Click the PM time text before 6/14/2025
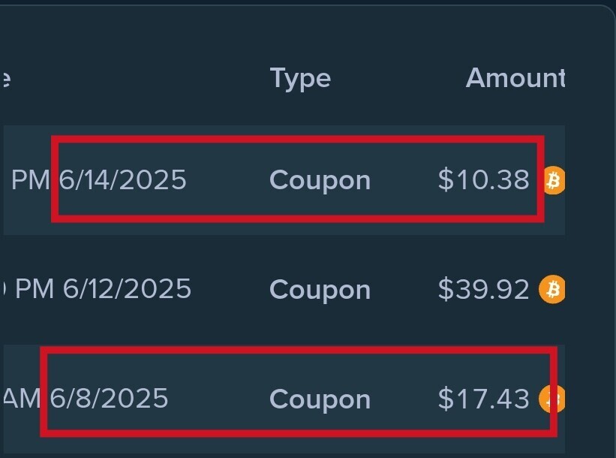This screenshot has height=458, width=616. tap(31, 180)
